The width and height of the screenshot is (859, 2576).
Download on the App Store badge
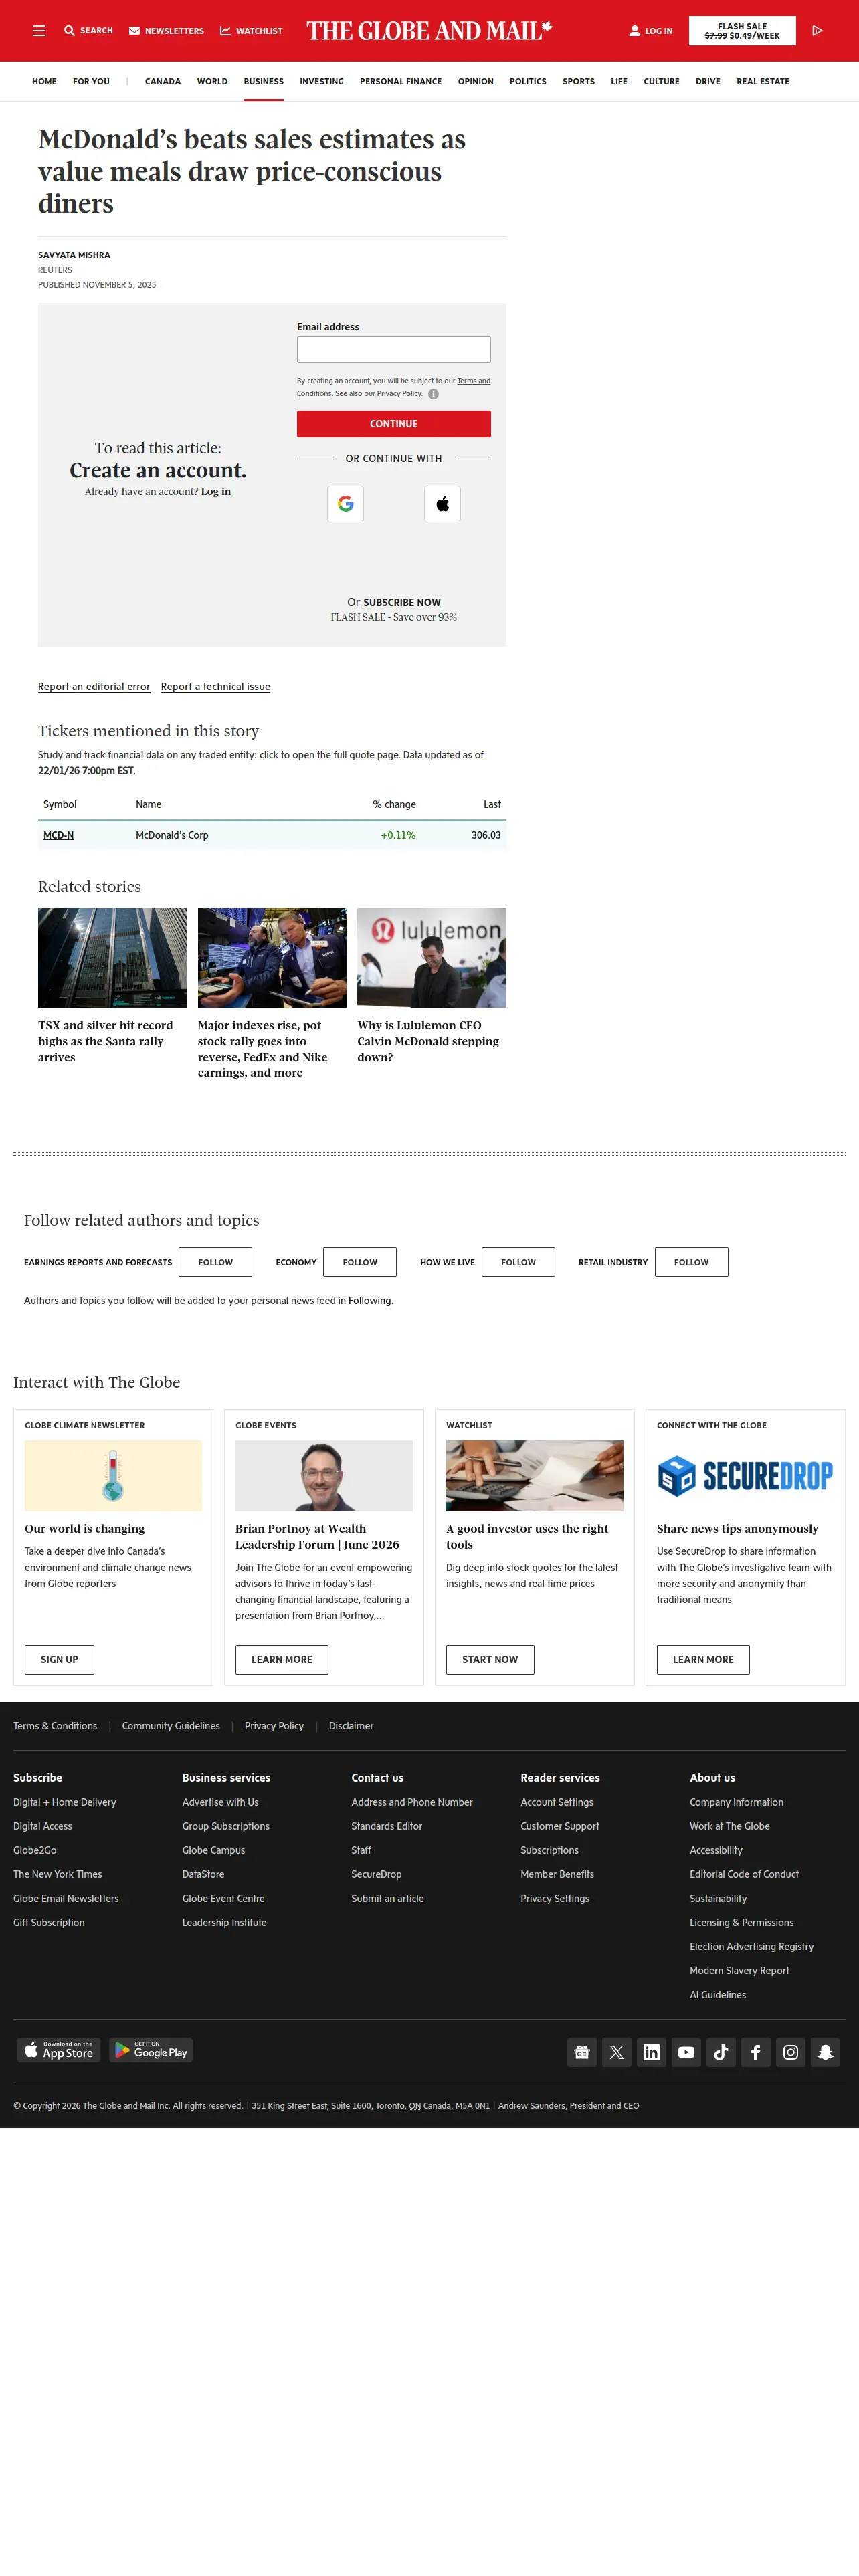click(58, 2050)
